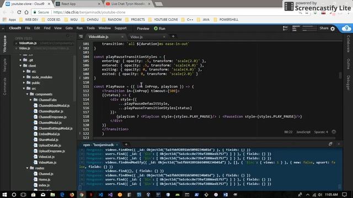Open ShareModal.js in file tree
353x198 pixels.
pos(49,140)
